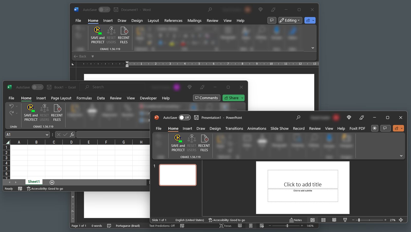Click the insert function fx icon in Excel

[x=72, y=134]
